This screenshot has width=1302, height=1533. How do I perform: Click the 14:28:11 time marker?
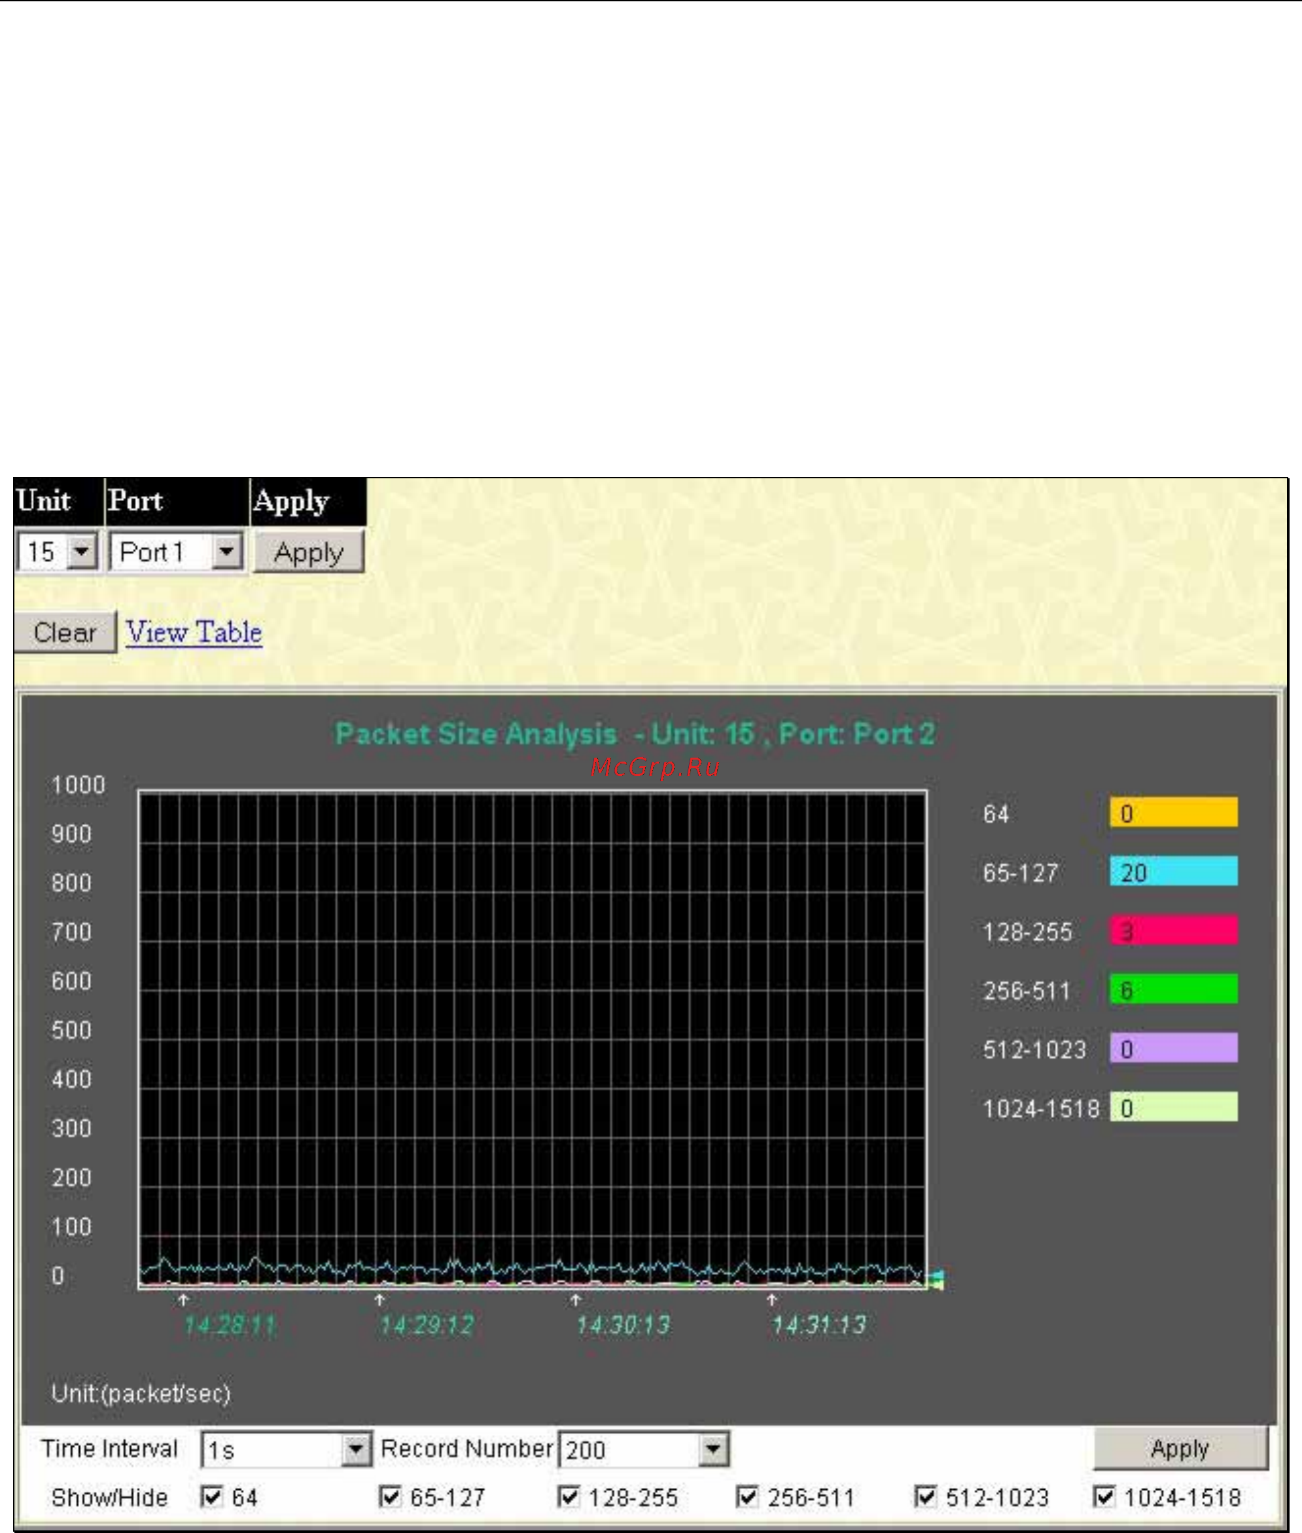(230, 1325)
